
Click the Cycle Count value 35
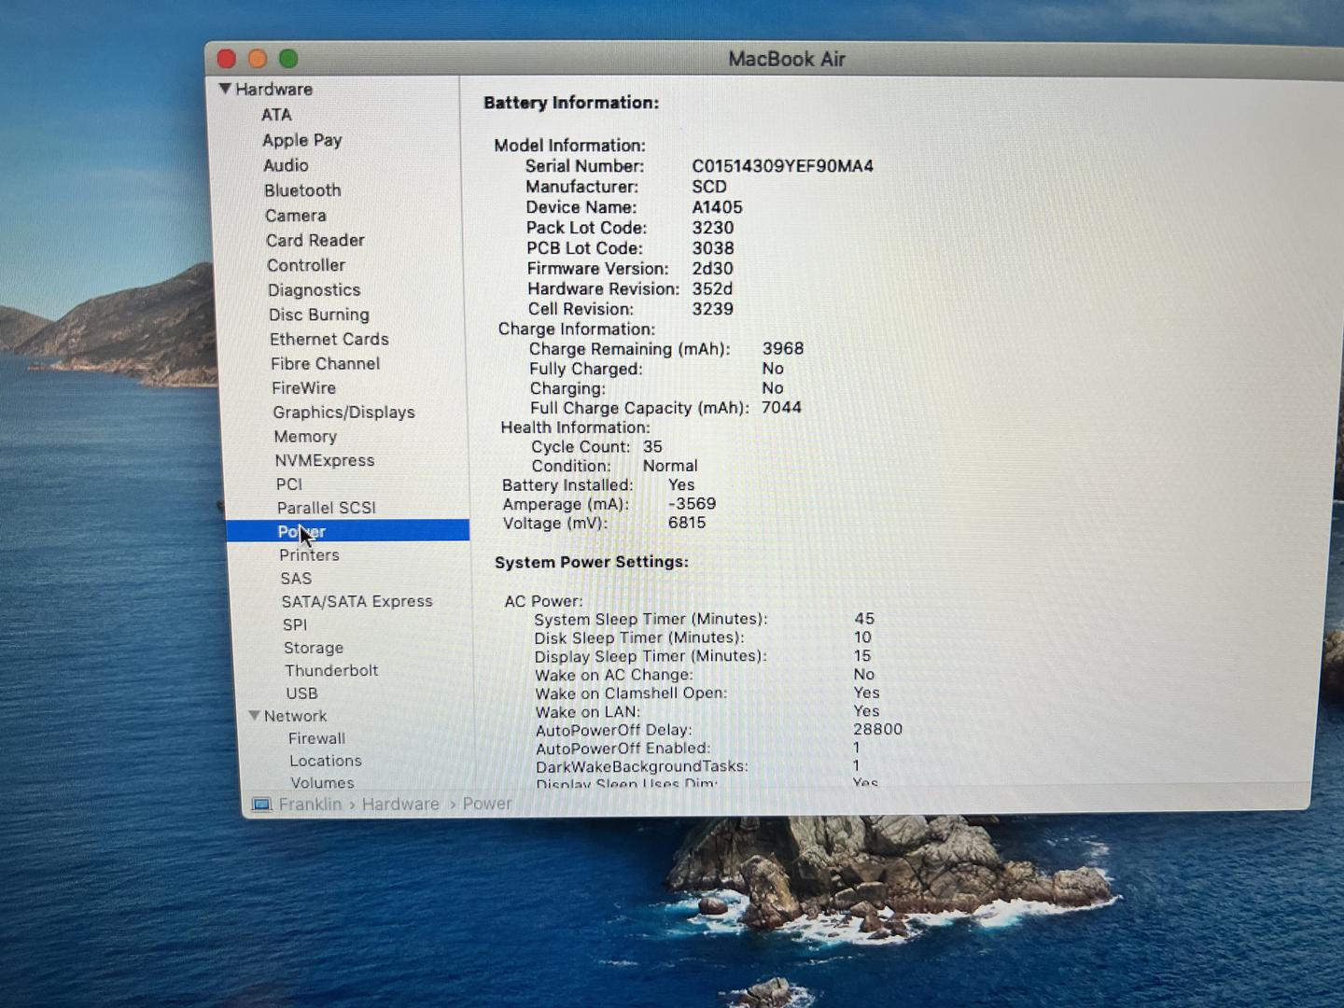652,447
